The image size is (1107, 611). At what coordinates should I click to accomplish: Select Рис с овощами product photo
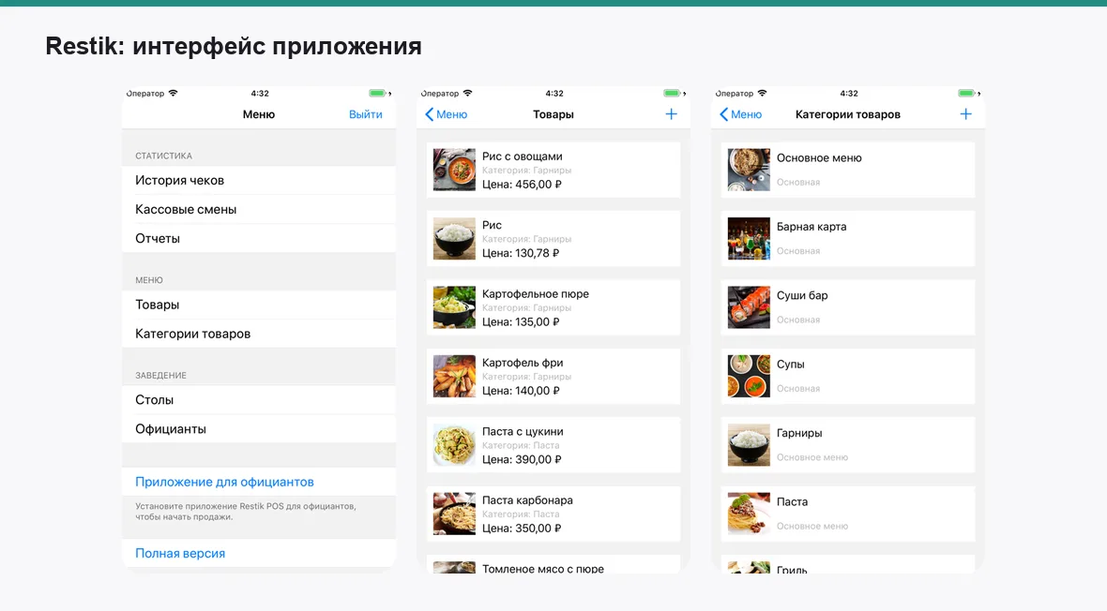point(454,170)
